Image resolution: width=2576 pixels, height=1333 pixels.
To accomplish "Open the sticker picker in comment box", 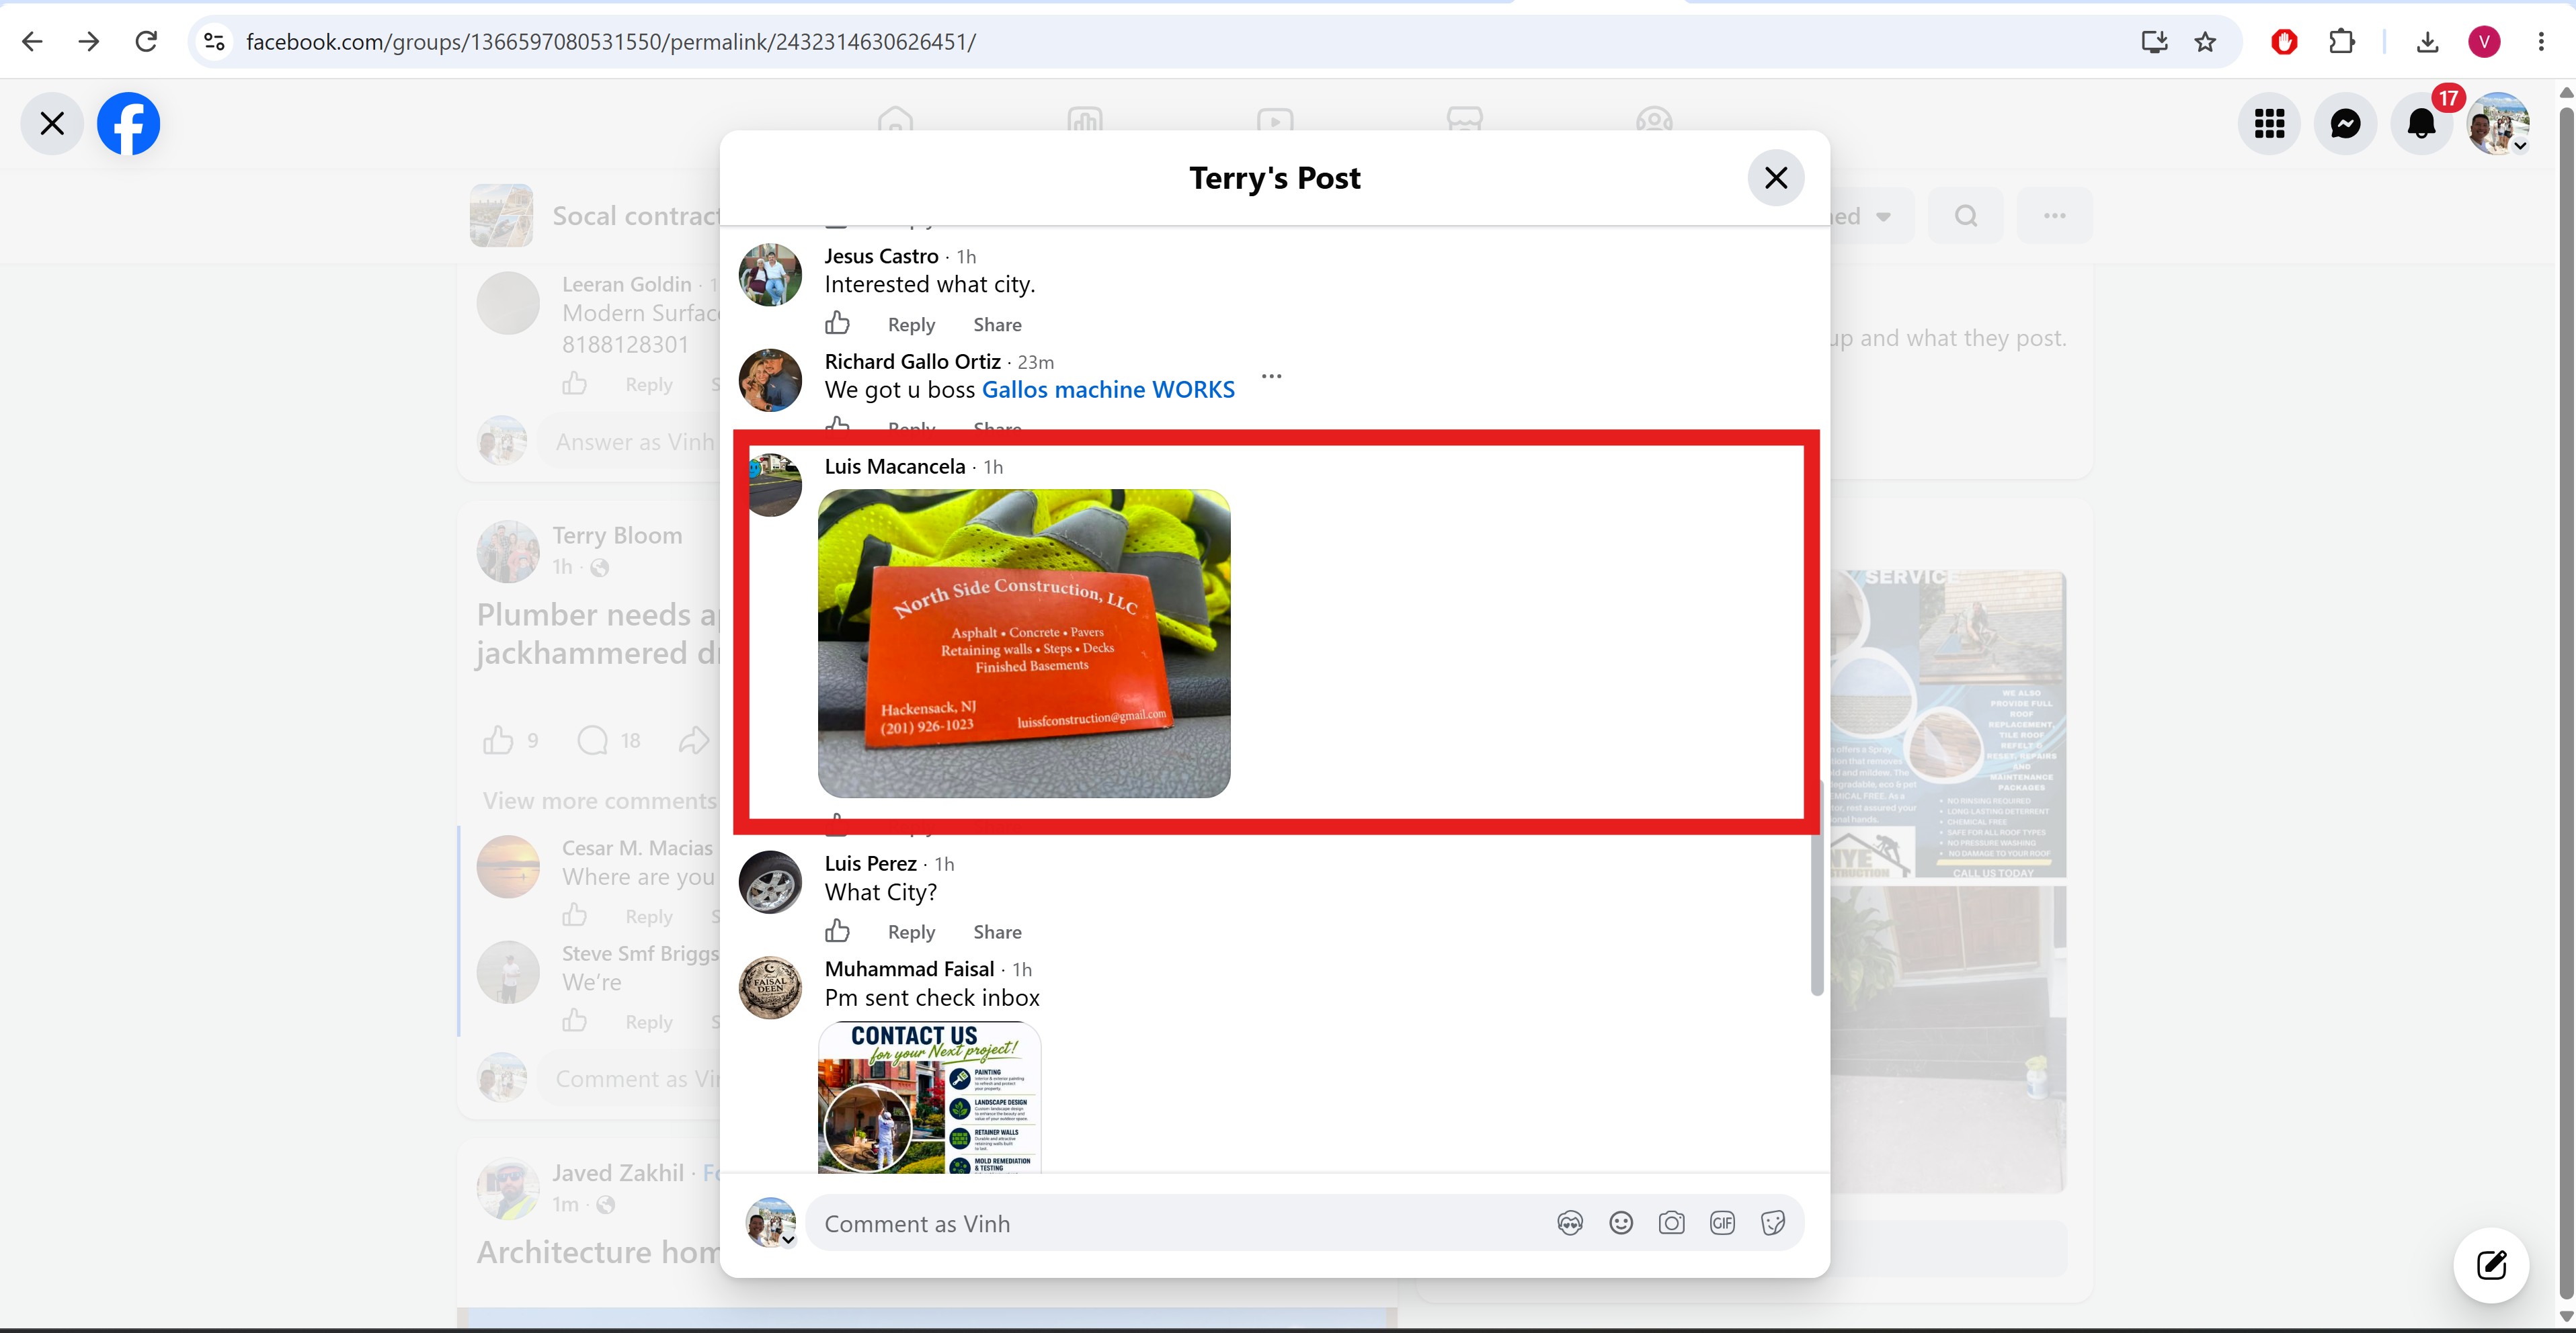I will [1773, 1223].
